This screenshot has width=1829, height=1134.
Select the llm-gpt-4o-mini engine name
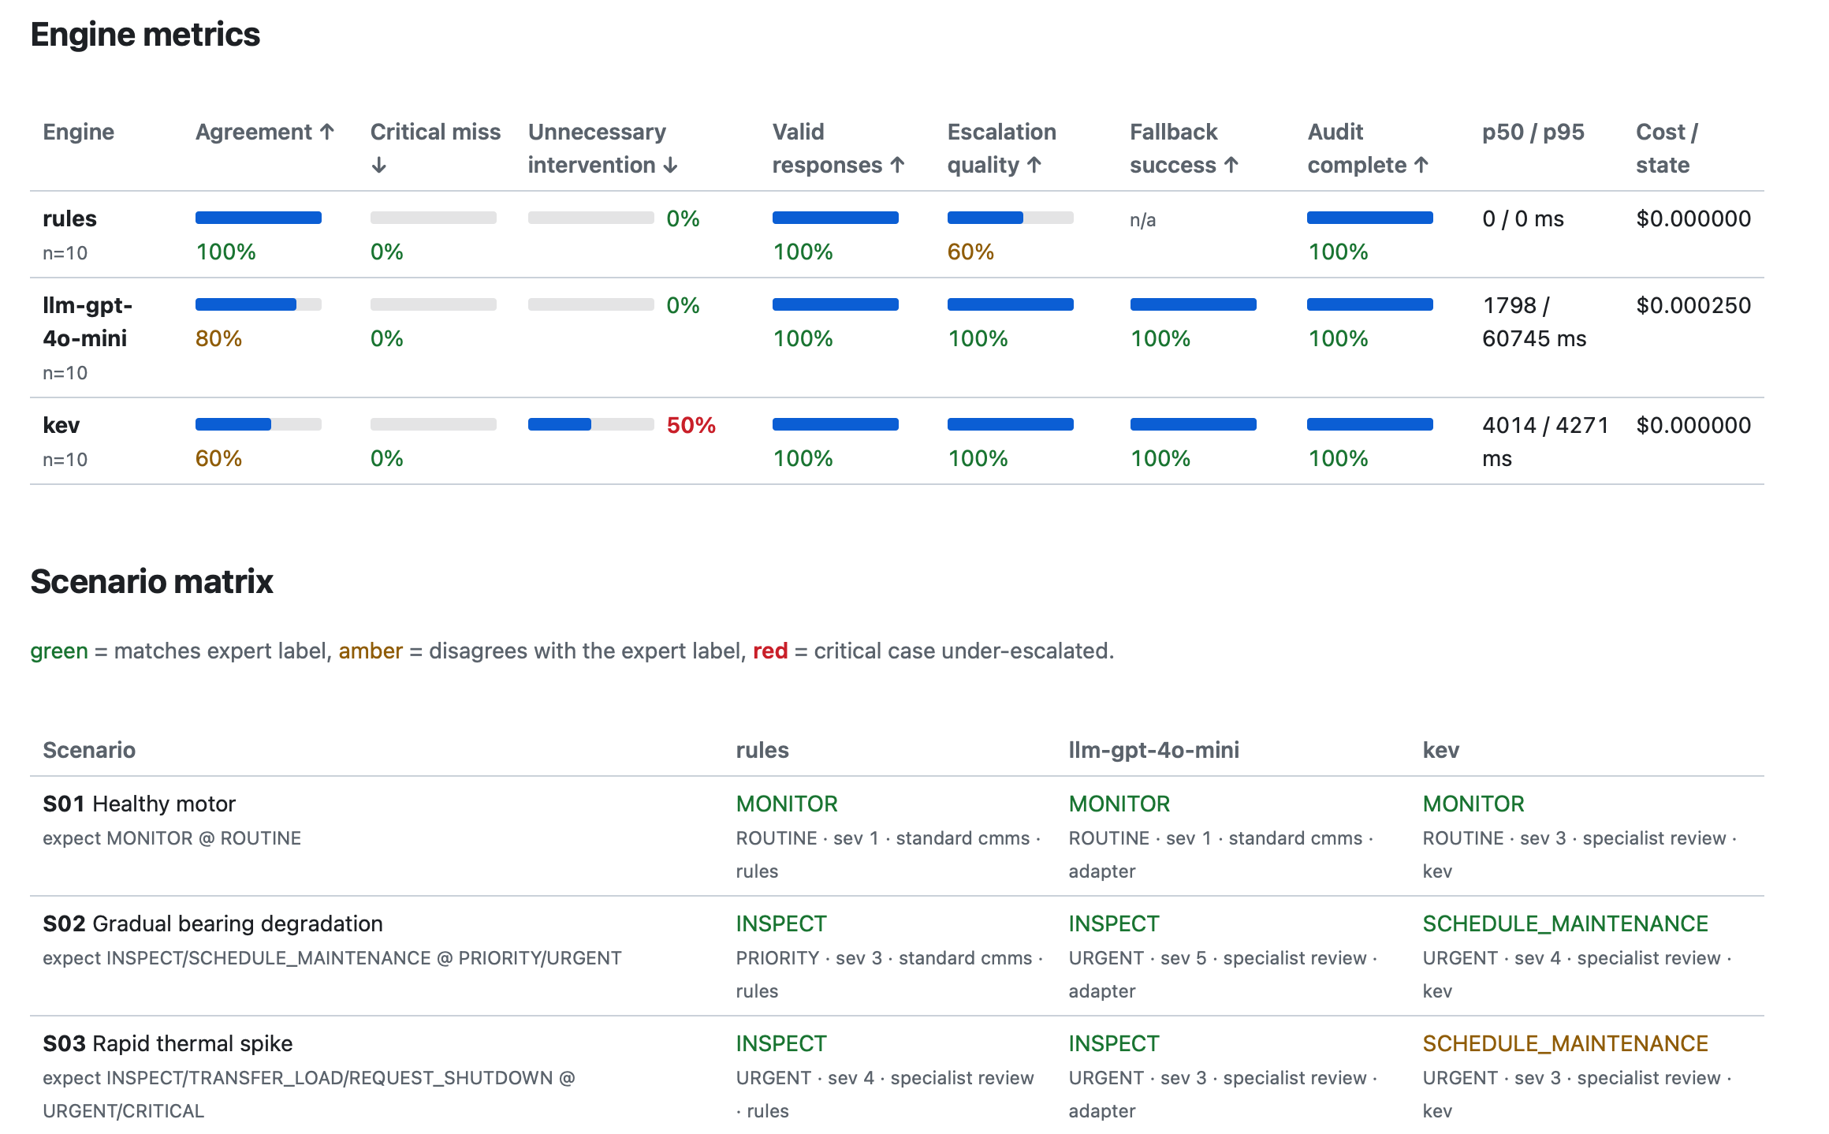pos(87,322)
